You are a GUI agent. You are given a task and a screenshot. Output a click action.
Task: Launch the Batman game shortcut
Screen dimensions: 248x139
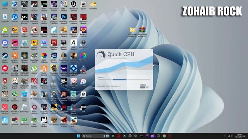pos(64,69)
